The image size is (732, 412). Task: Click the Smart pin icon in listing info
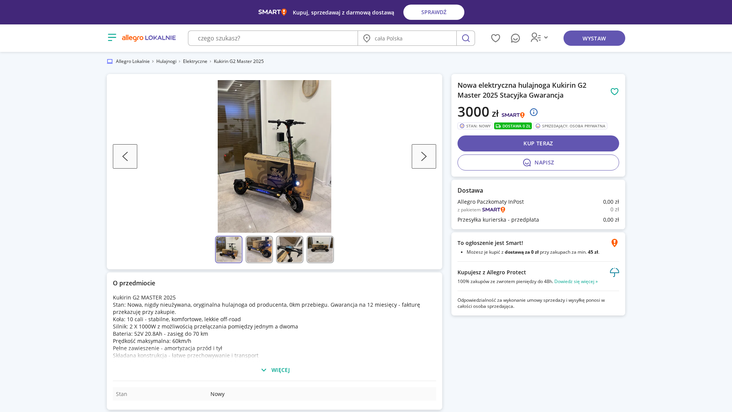tap(615, 243)
